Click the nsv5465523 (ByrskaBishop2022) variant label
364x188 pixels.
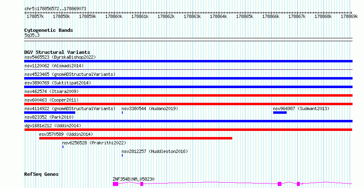(60, 57)
